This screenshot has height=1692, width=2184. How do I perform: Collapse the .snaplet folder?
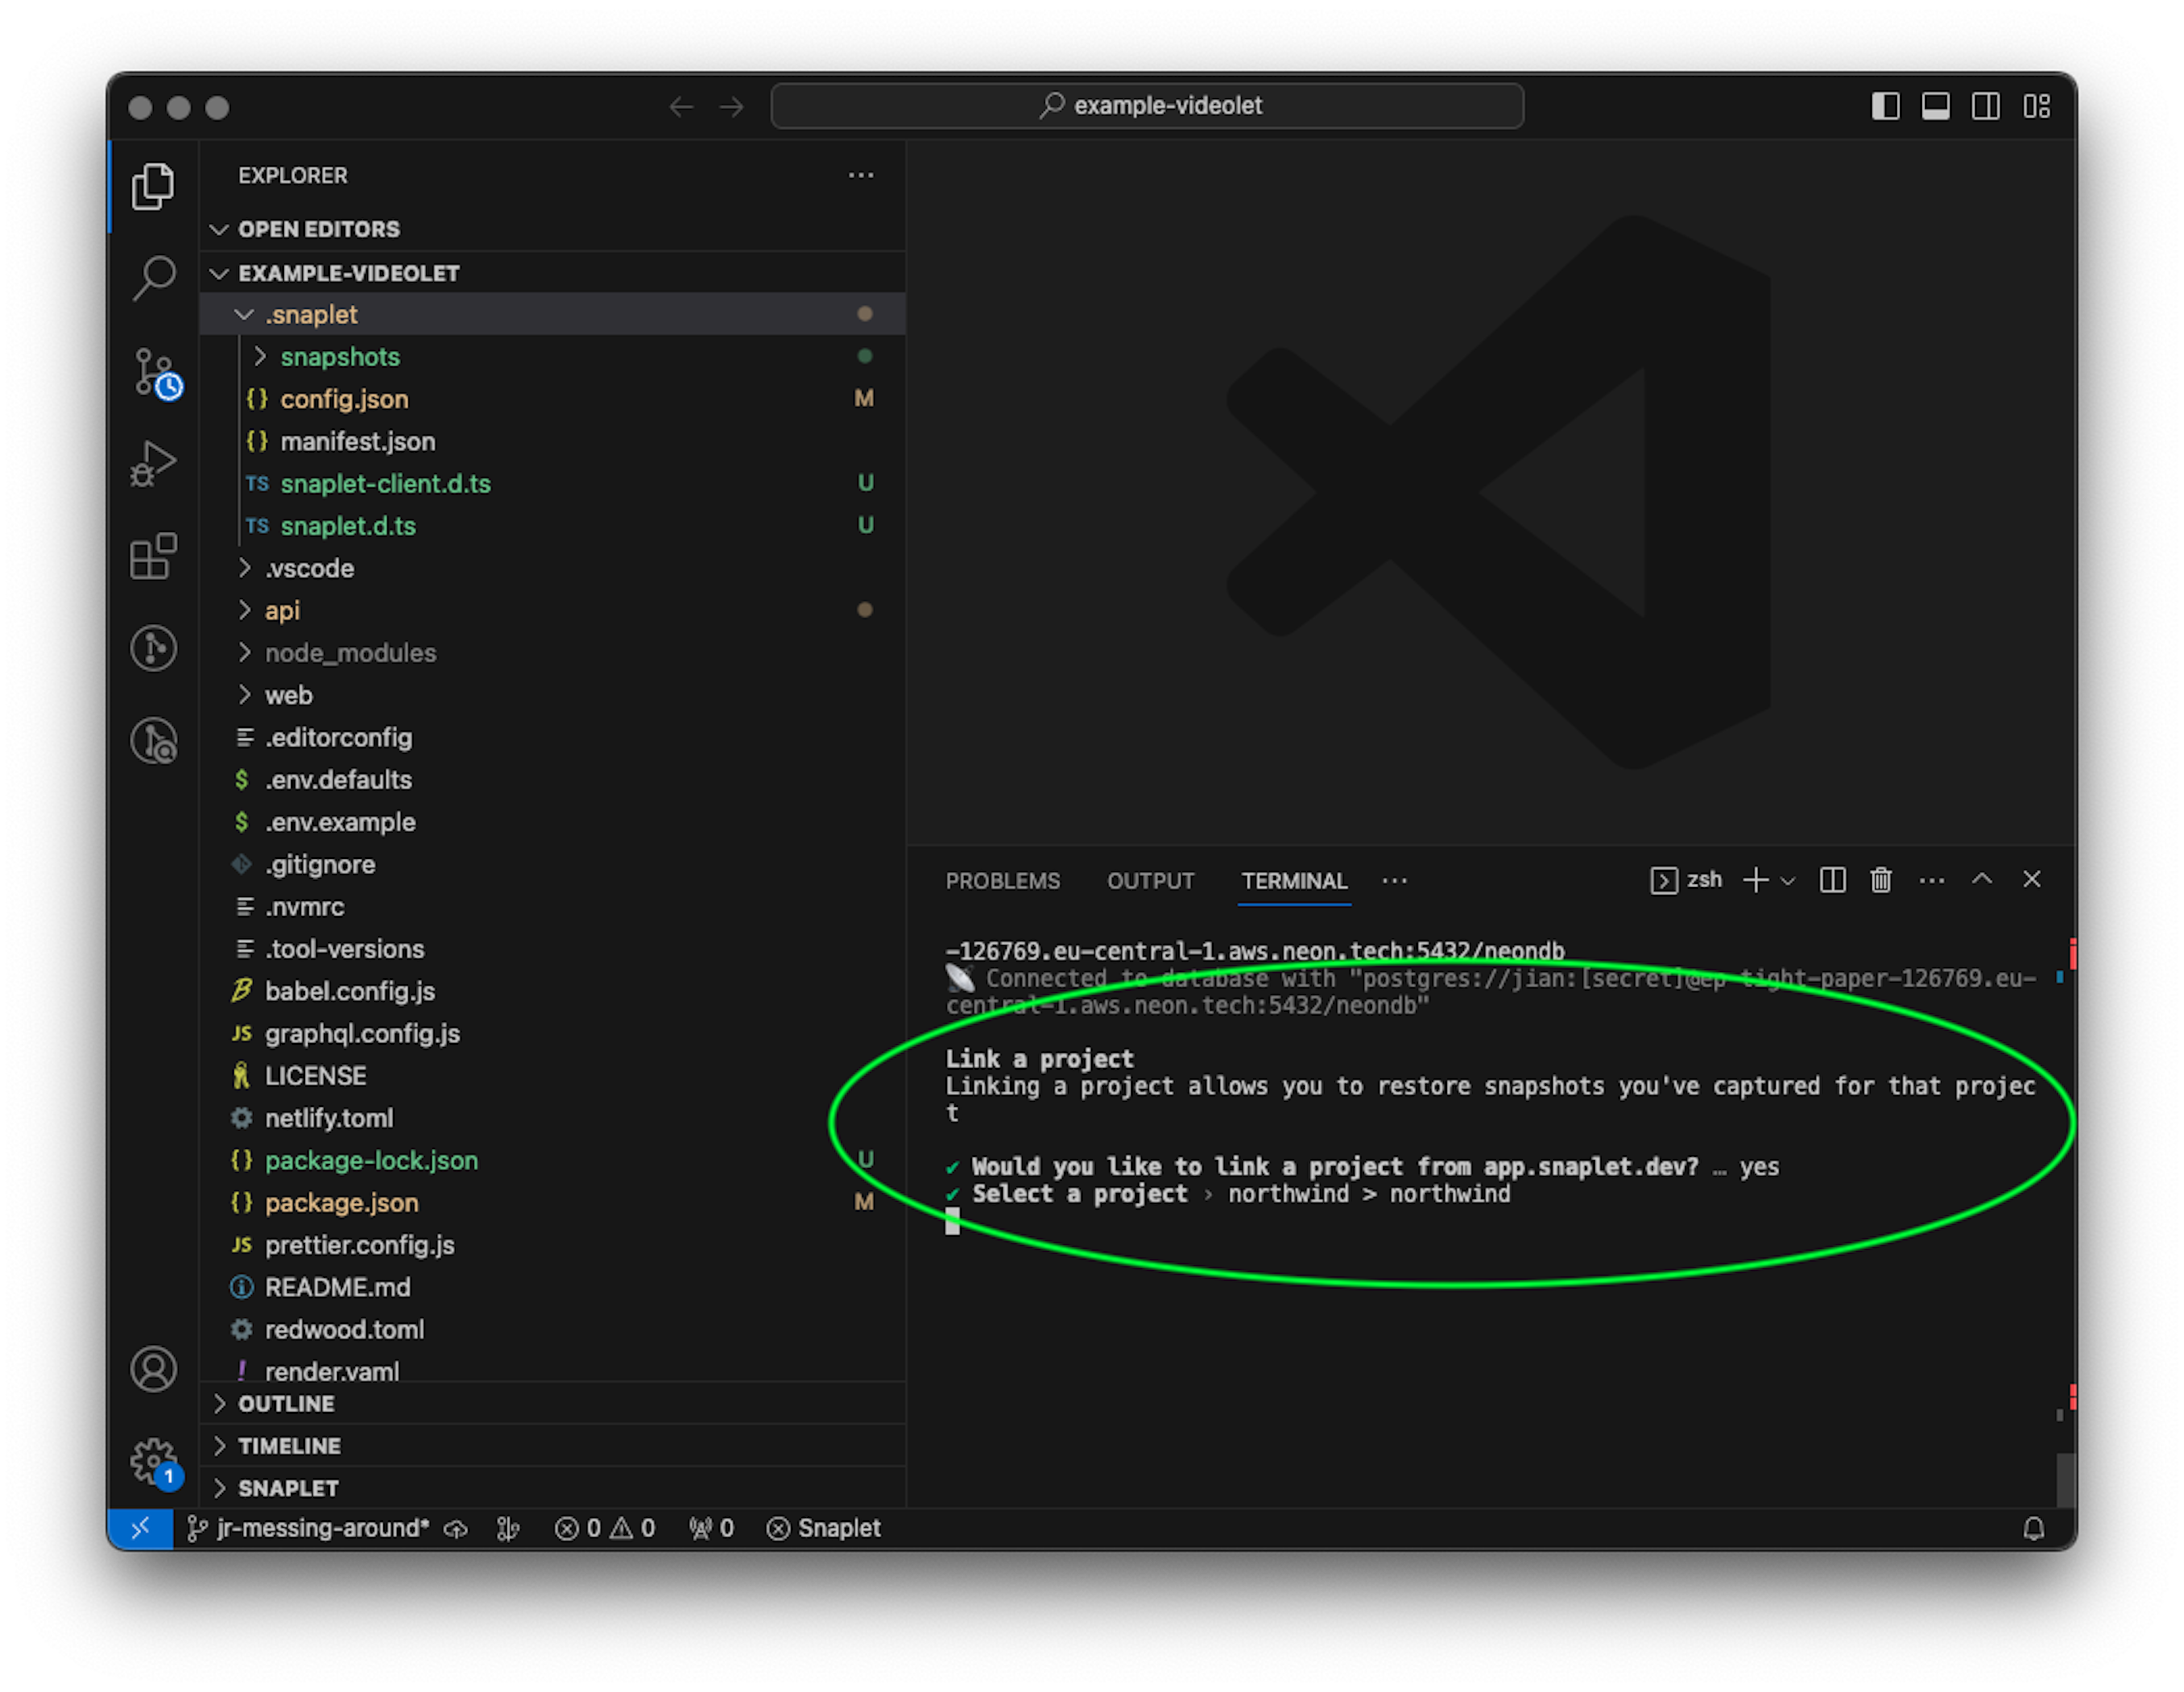(552, 314)
